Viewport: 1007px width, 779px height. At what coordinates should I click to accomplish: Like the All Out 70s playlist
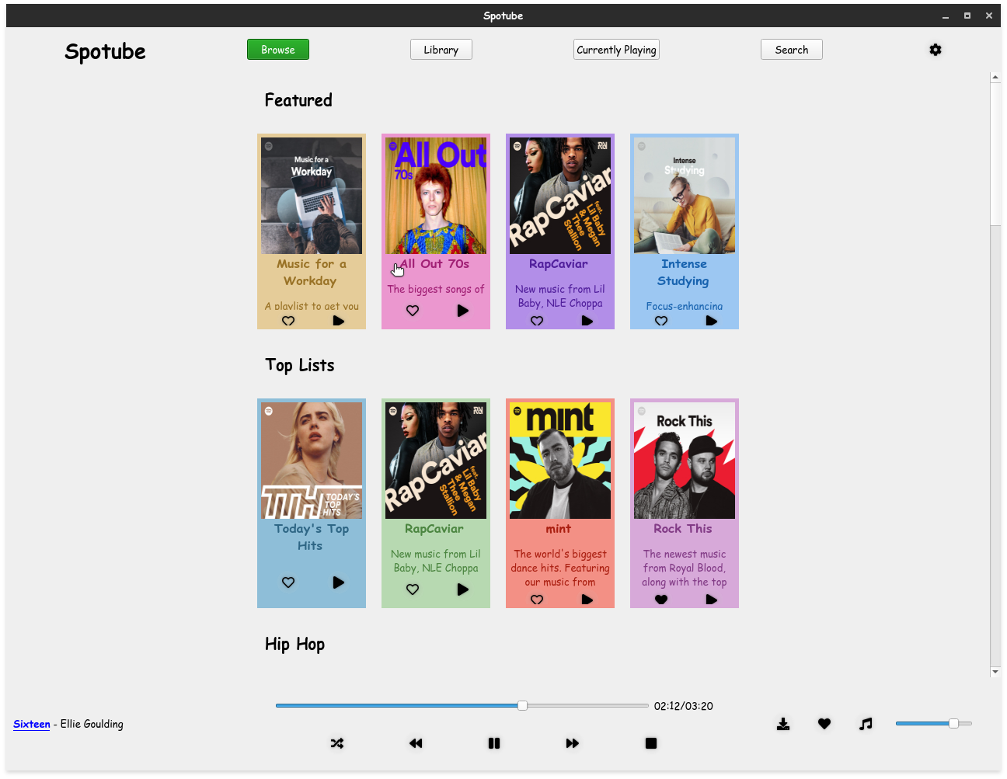[413, 311]
